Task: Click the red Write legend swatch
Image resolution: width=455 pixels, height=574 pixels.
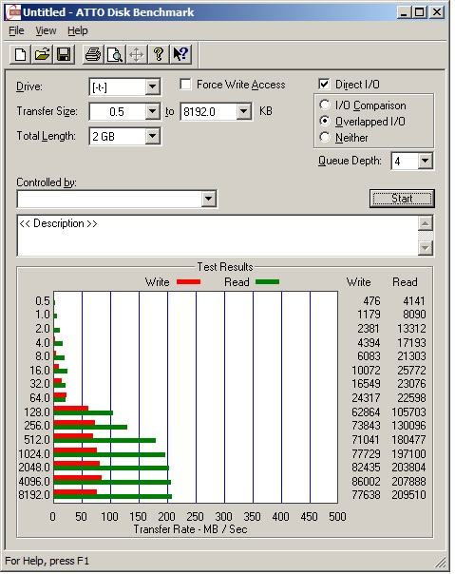Action: click(188, 282)
